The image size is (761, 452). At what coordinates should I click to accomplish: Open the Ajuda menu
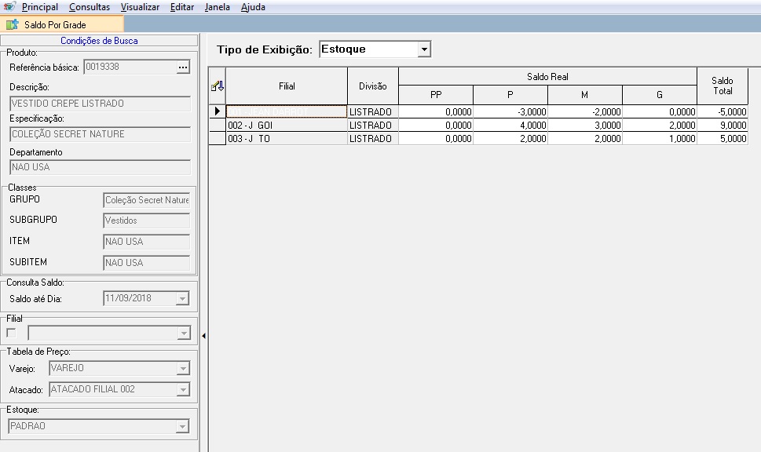tap(253, 7)
